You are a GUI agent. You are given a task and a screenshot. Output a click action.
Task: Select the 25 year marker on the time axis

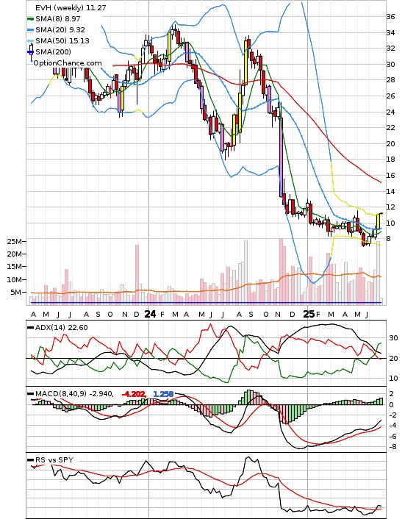point(309,314)
